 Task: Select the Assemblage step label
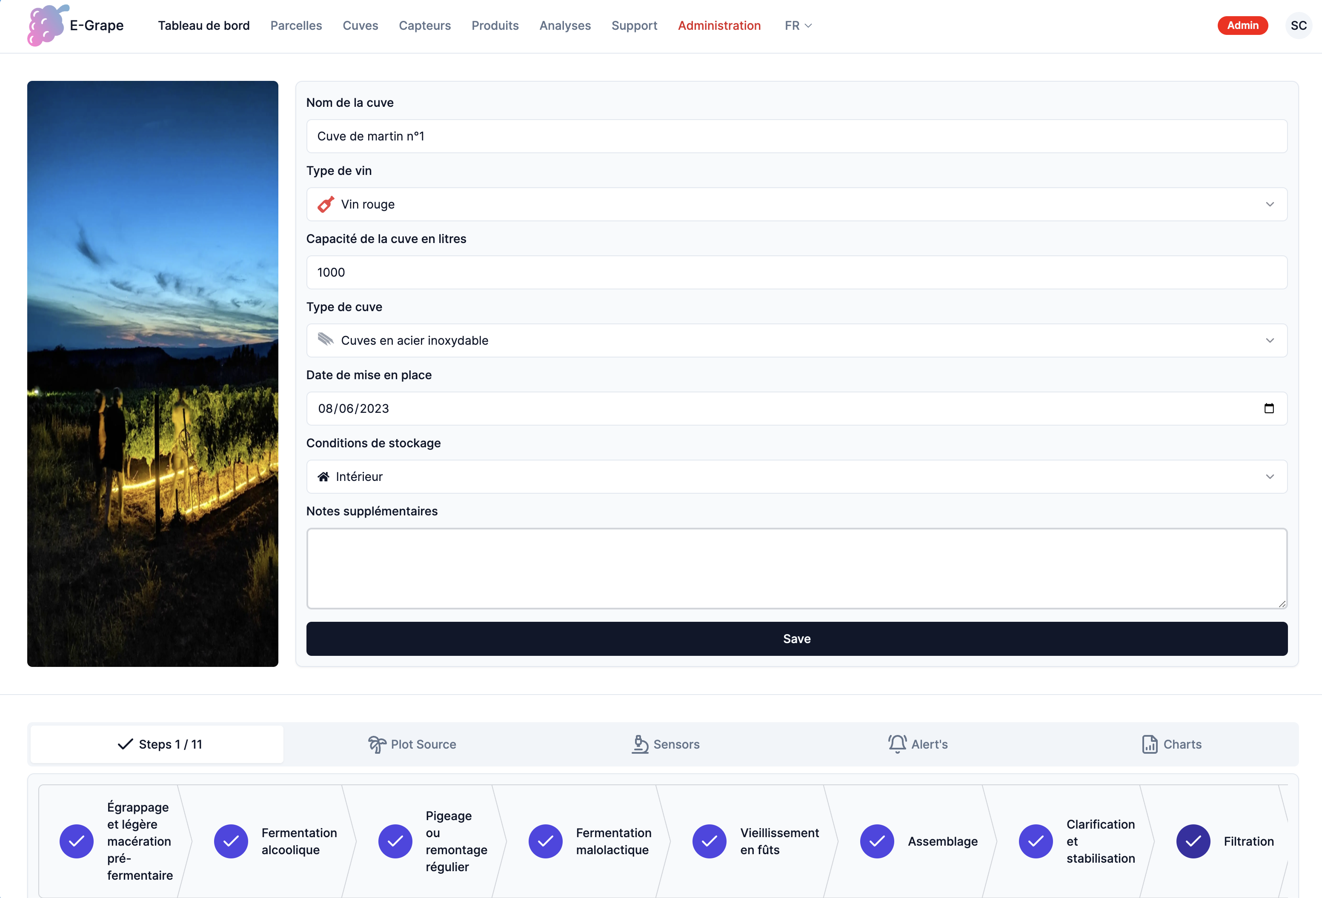point(943,841)
